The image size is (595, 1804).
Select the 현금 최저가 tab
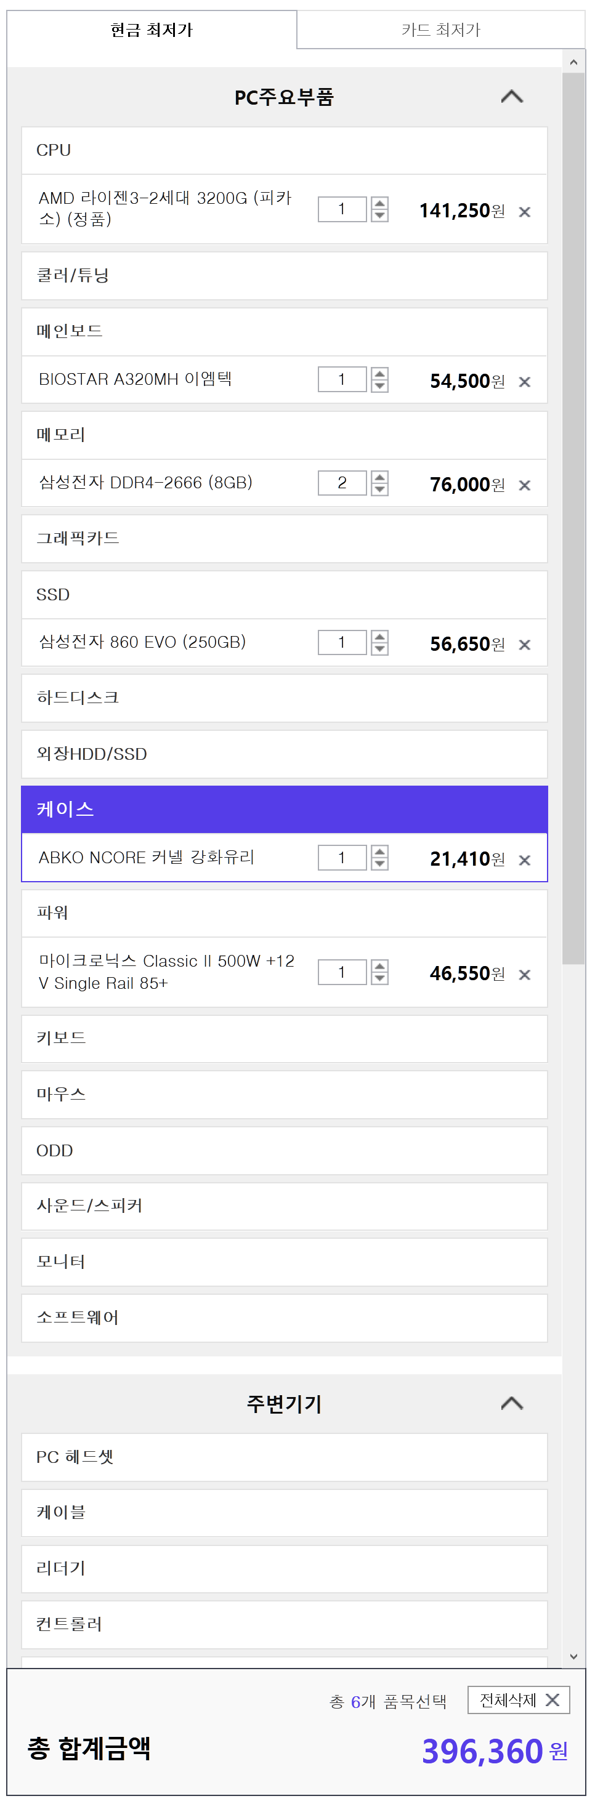point(152,30)
